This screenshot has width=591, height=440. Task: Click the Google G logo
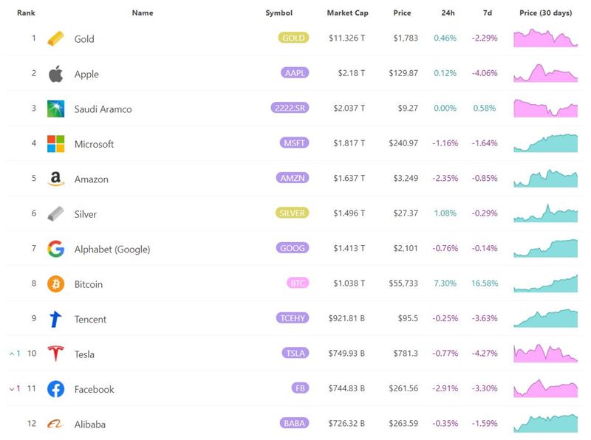56,249
